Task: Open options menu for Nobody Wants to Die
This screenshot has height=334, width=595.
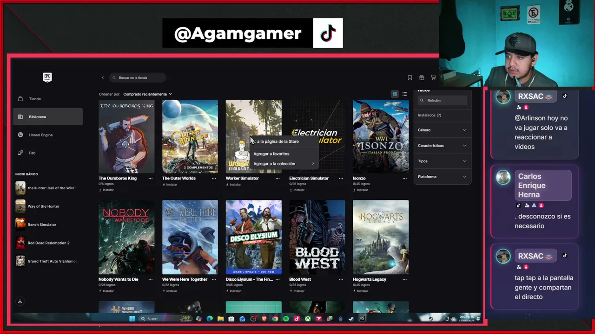Action: (150, 280)
